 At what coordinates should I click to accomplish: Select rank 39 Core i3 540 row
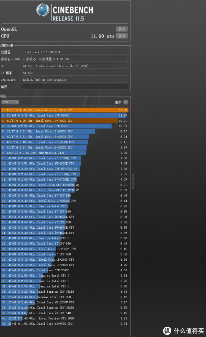point(65,313)
